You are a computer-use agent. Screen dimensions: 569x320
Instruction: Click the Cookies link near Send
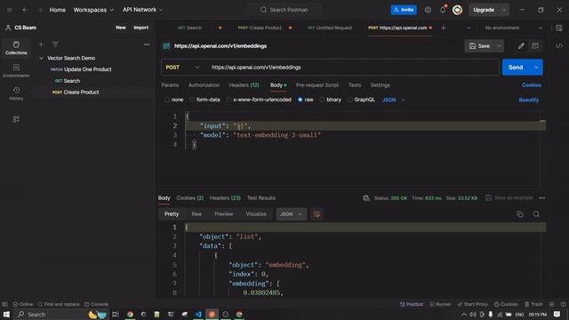point(532,85)
